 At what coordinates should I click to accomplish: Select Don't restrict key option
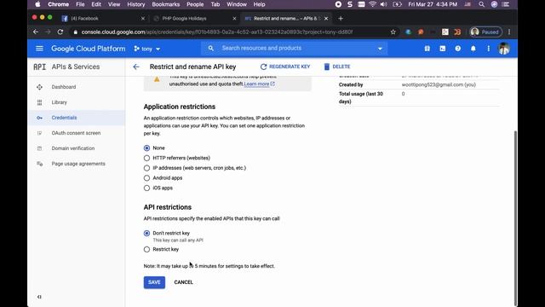click(x=146, y=233)
